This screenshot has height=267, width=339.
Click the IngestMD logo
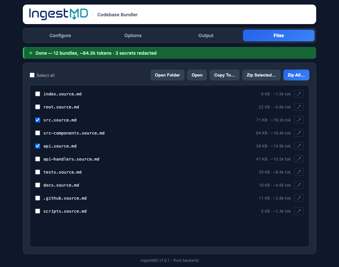tap(58, 14)
